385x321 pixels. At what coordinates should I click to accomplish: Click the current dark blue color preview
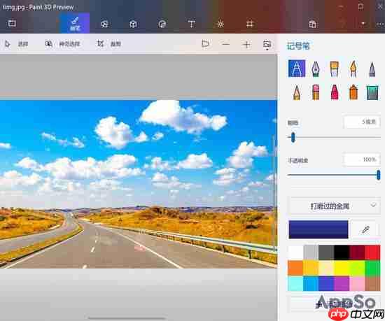click(318, 229)
